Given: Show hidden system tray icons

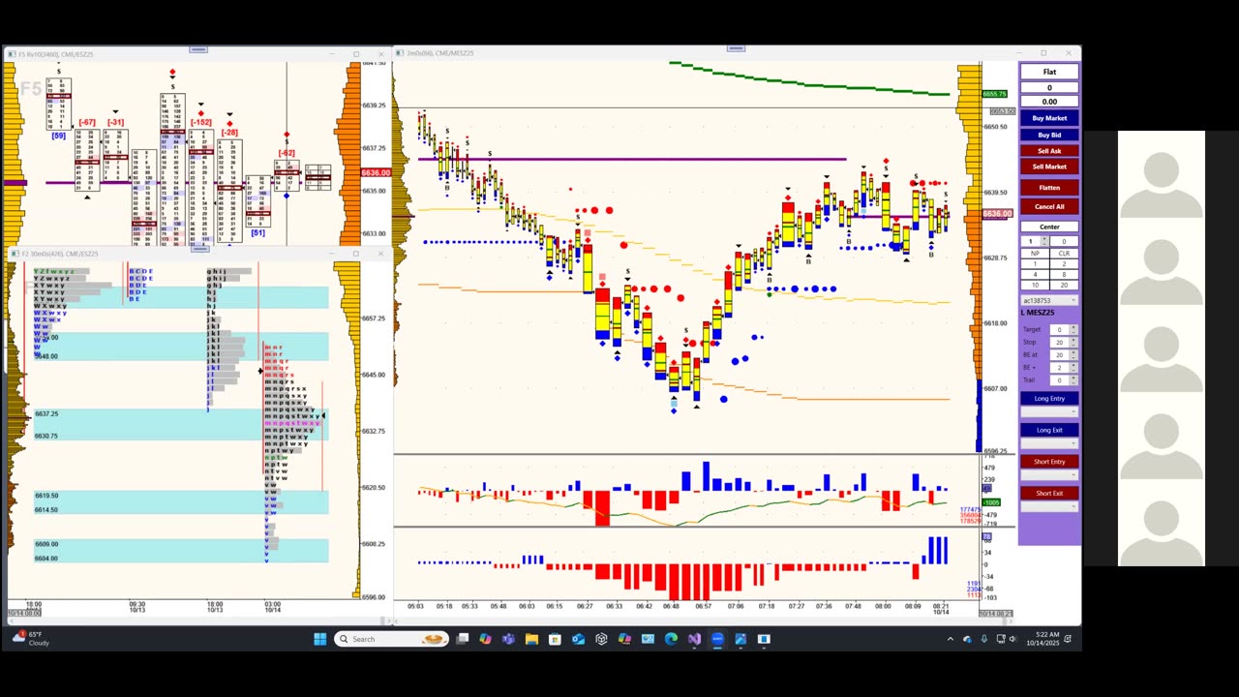Looking at the screenshot, I should [950, 639].
